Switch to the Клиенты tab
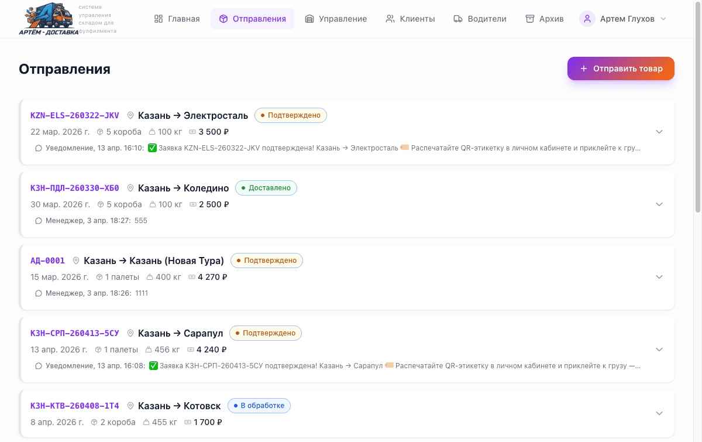The image size is (702, 442). pyautogui.click(x=410, y=19)
